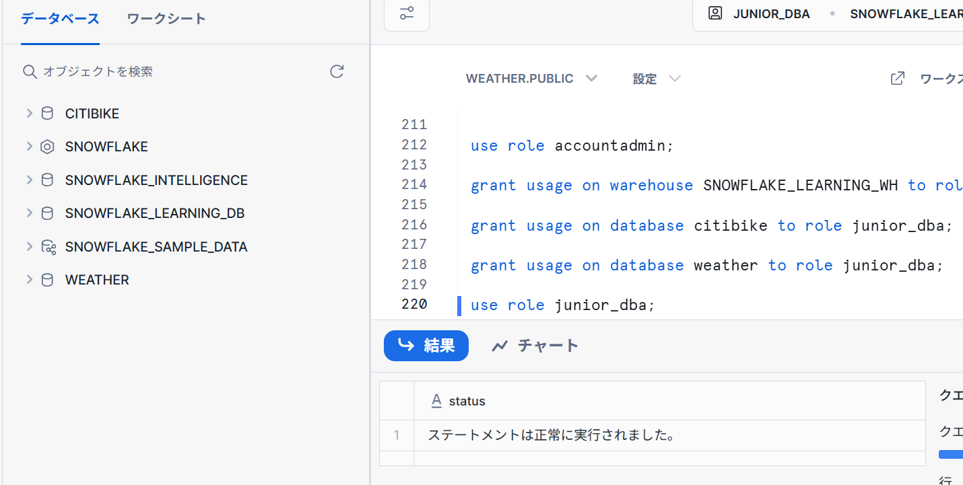
Task: Click the grant usage on warehouse line
Action: [x=717, y=186]
